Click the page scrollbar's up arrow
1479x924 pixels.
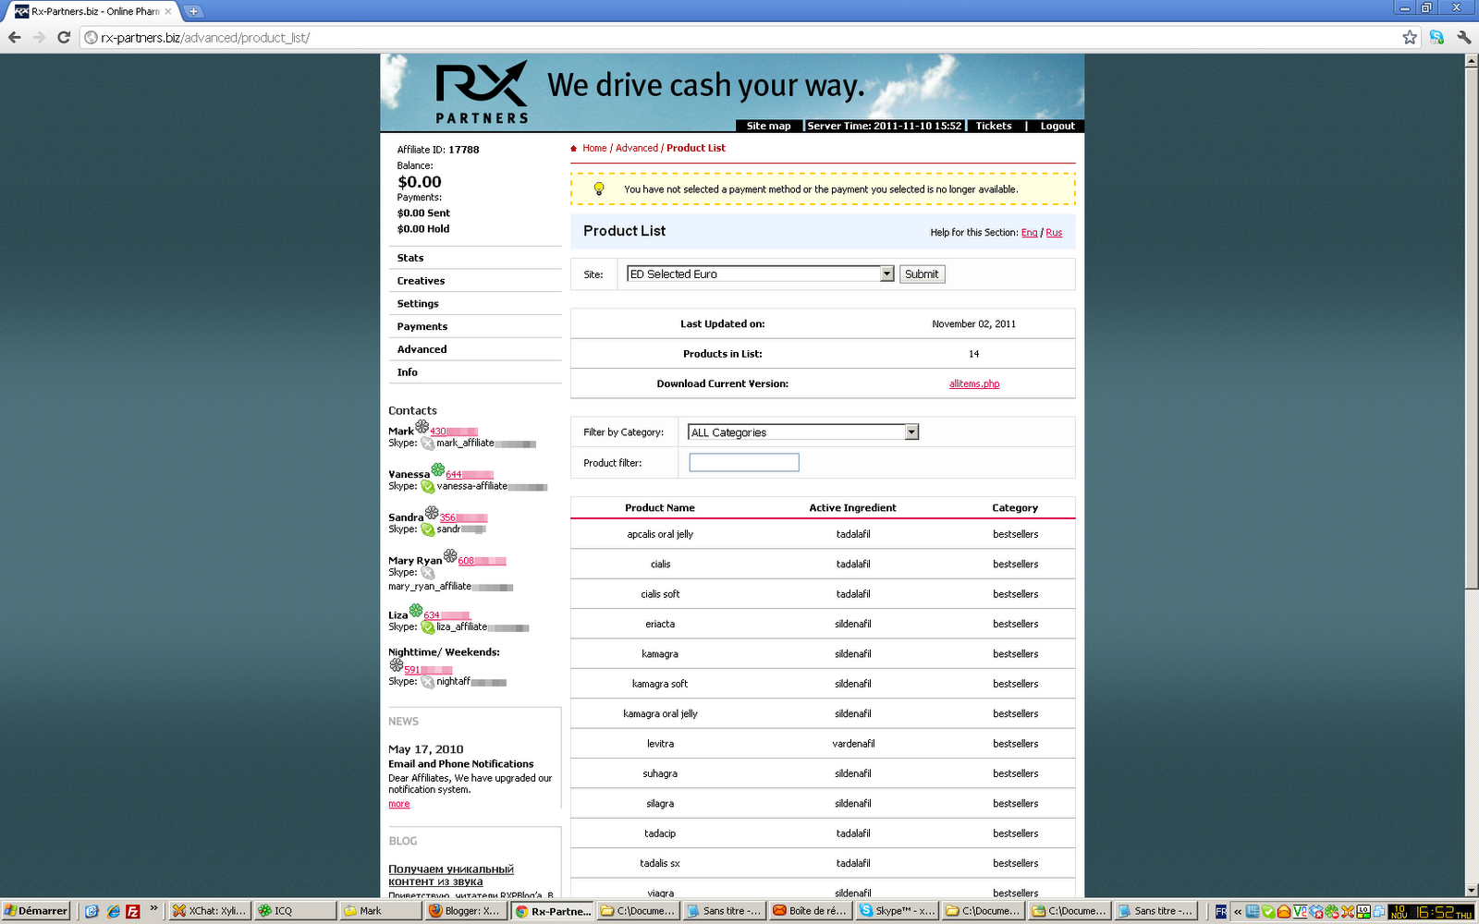pos(1472,61)
